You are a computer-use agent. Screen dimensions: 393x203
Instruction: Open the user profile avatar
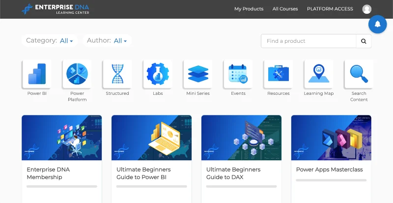(366, 9)
